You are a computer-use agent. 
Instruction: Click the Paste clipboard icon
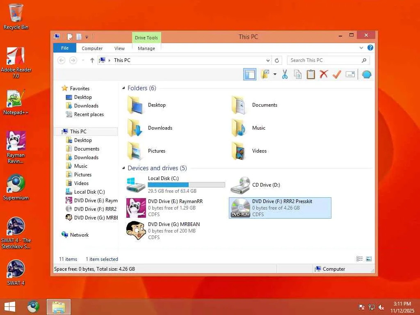click(311, 74)
